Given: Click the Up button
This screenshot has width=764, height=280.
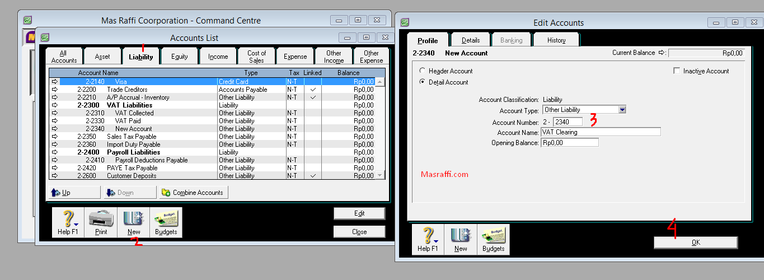Looking at the screenshot, I should (x=74, y=193).
